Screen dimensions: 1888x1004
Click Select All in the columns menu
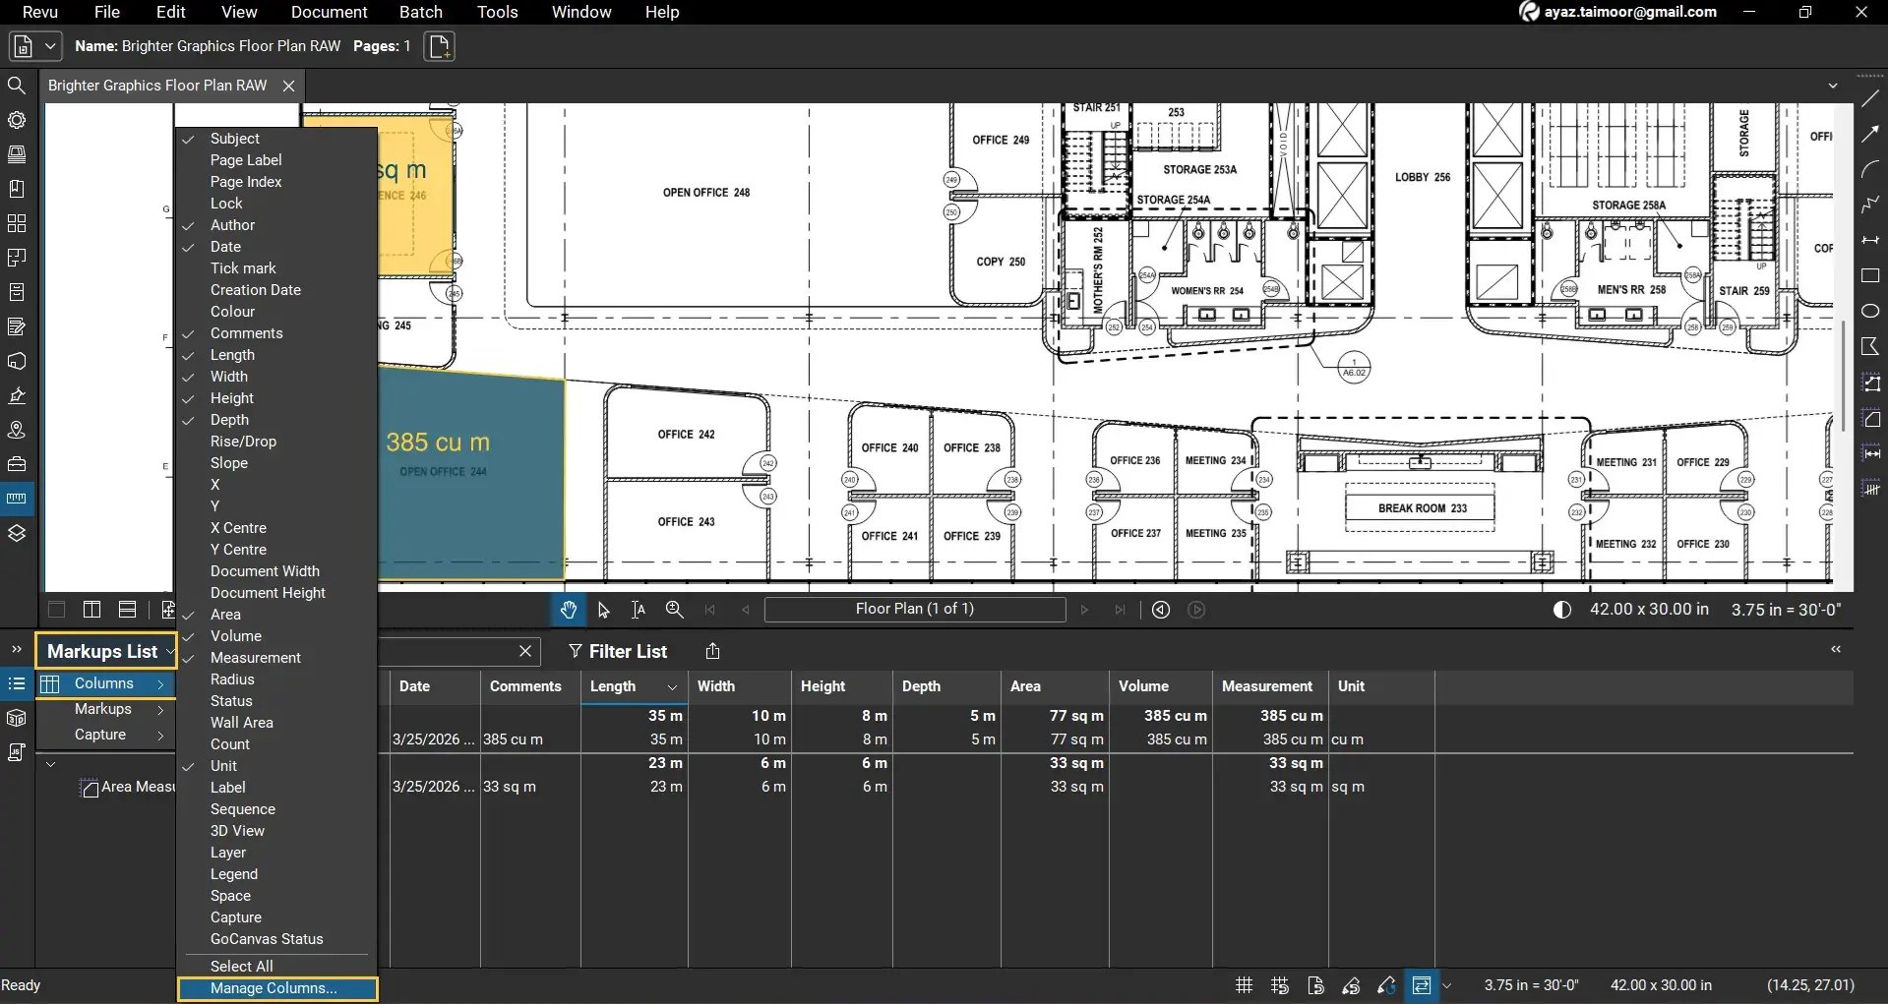point(242,966)
